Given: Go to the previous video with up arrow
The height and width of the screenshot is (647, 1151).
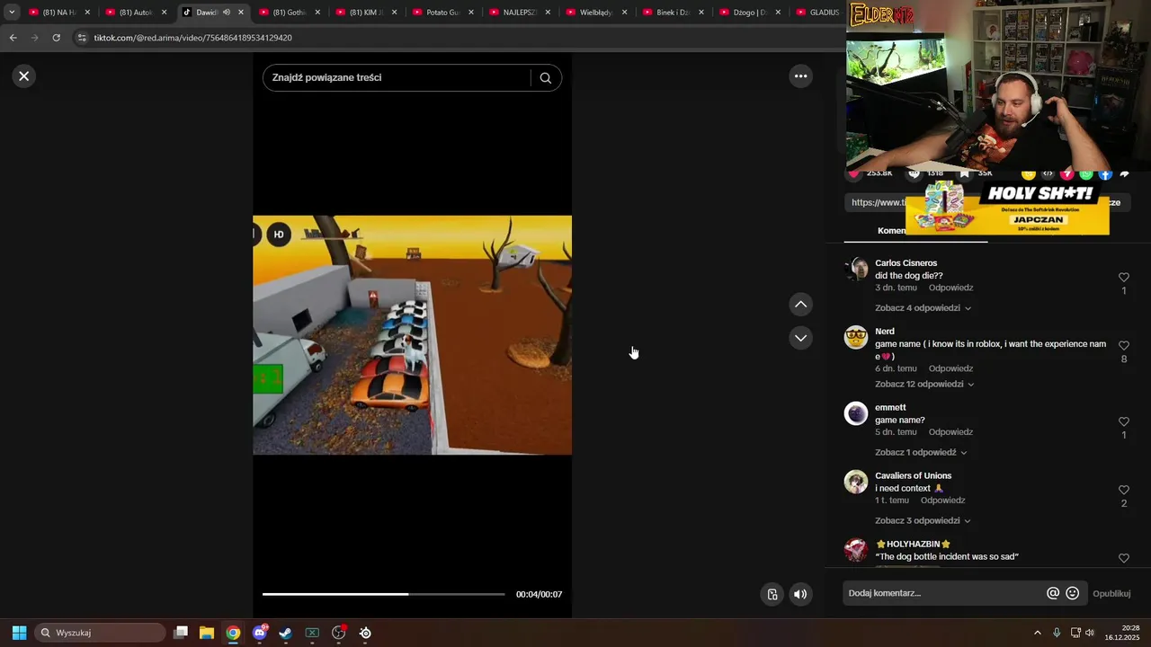Looking at the screenshot, I should (801, 305).
